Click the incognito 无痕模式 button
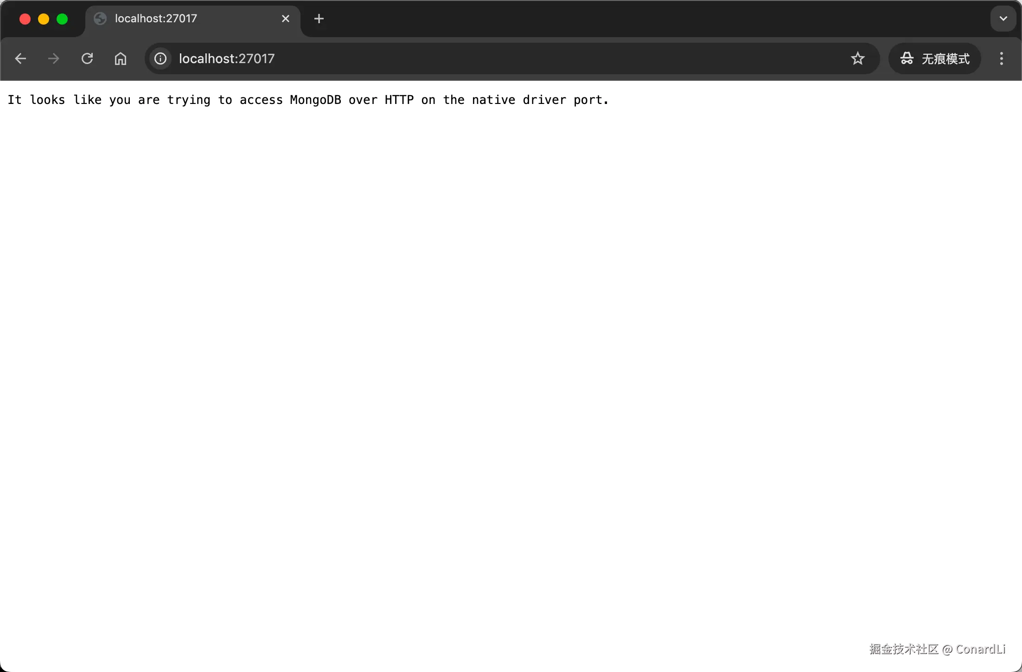Screen dimensions: 1022x672 point(935,58)
